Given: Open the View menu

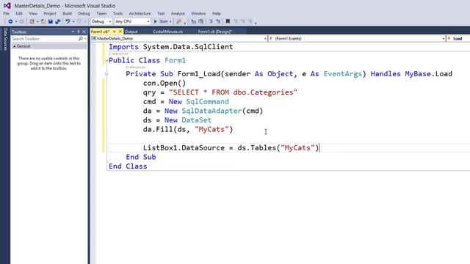Looking at the screenshot, I should coord(33,13).
